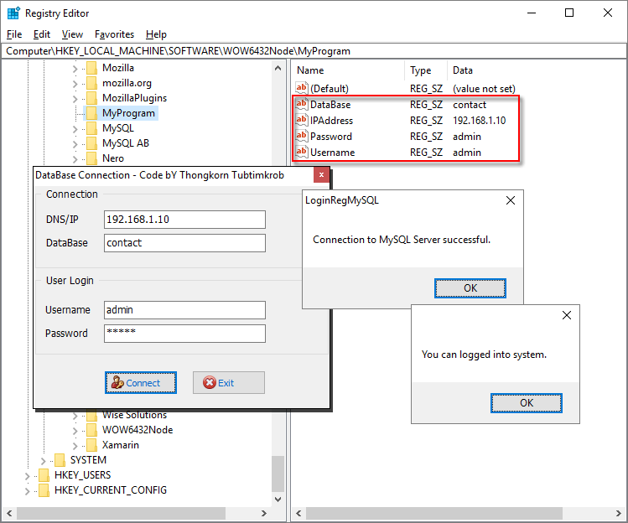Click the Data column header
Viewport: 628px width, 523px height.
(462, 70)
